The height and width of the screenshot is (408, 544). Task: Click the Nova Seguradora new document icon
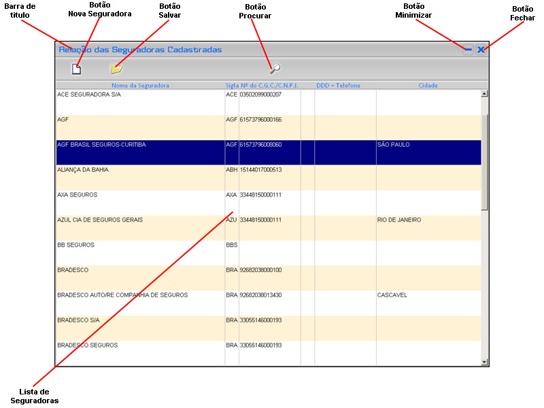pos(76,69)
